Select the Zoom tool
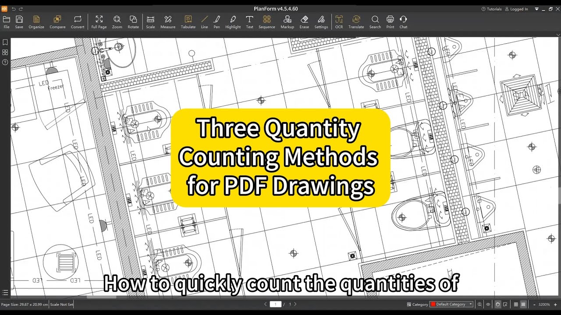Image resolution: width=561 pixels, height=315 pixels. click(x=117, y=22)
